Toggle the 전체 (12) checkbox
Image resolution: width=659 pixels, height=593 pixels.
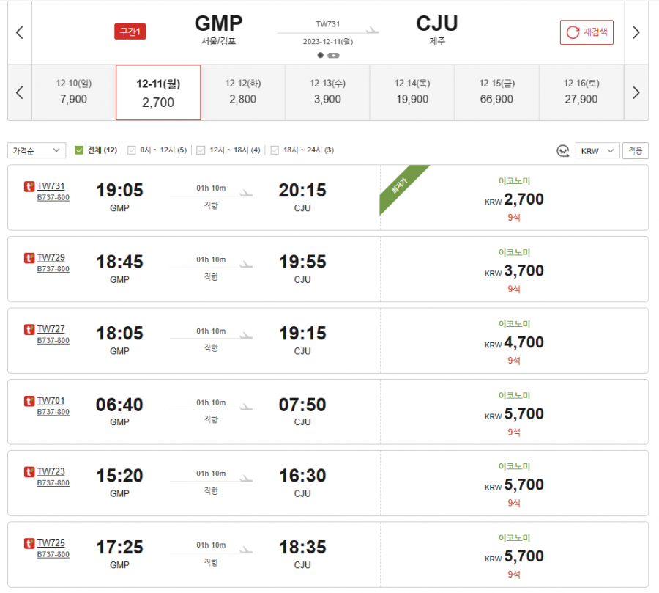79,150
